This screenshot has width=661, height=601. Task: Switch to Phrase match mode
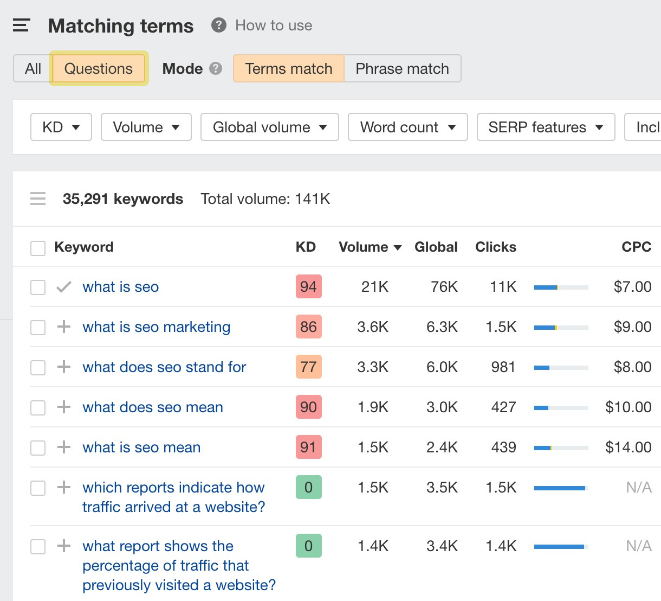click(x=402, y=68)
